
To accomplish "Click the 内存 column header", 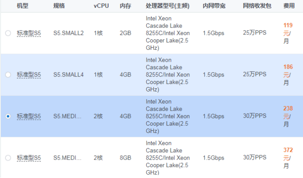I will 125,6.
